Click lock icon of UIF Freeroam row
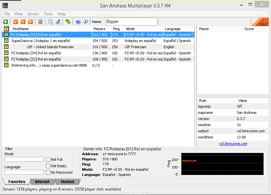The height and width of the screenshot is (195, 271). (6, 47)
